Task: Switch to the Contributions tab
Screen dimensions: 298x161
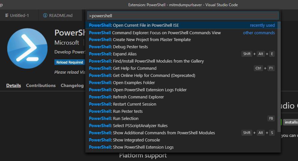Action: click(x=41, y=85)
